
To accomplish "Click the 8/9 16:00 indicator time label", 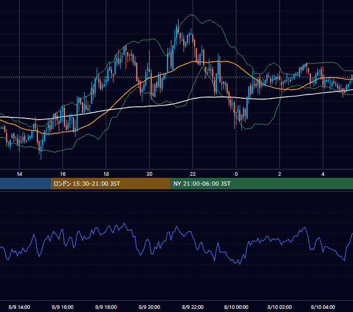I will coord(63,307).
